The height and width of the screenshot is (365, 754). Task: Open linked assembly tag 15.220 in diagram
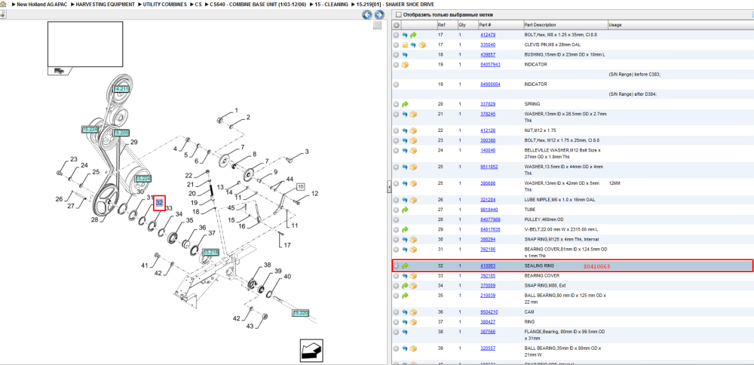coord(301,313)
